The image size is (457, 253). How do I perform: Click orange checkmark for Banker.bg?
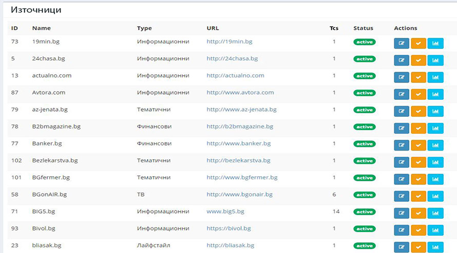point(418,145)
